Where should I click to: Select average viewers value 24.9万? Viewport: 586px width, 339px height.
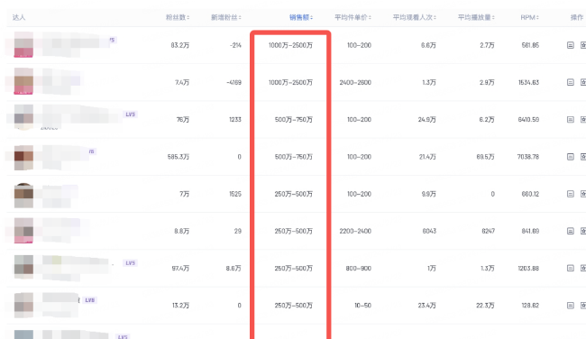click(426, 120)
